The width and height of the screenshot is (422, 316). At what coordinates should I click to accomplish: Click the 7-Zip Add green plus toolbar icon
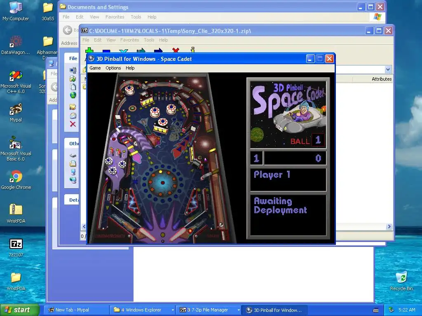89,50
